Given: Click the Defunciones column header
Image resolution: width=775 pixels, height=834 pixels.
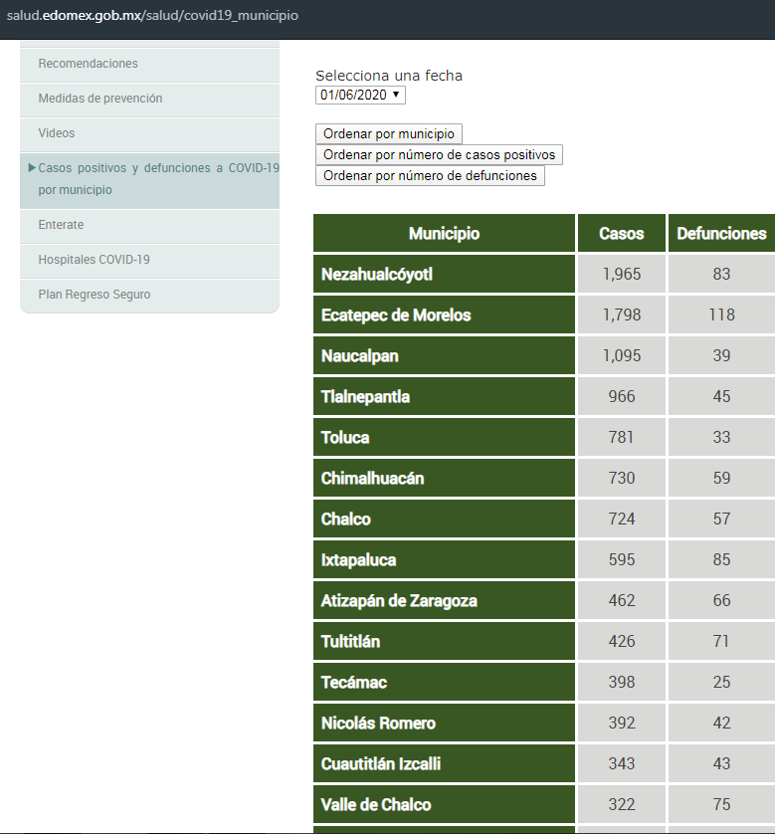Looking at the screenshot, I should click(721, 234).
